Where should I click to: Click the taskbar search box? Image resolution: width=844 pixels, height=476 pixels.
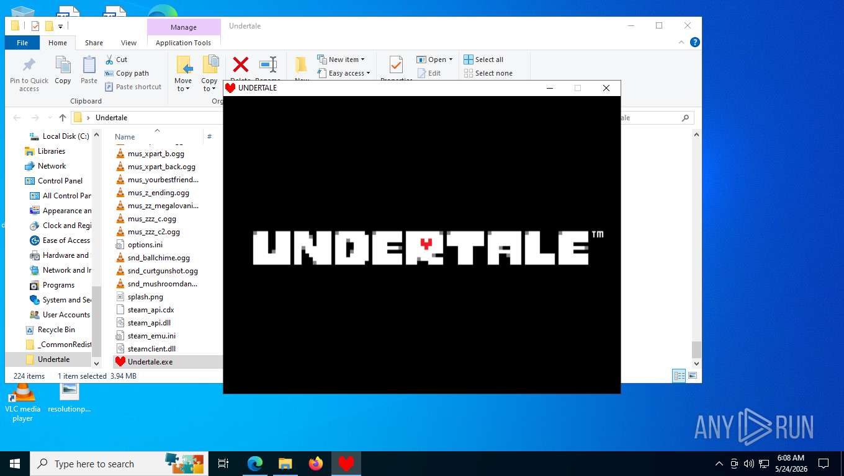pyautogui.click(x=119, y=464)
